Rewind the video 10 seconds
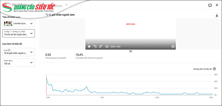The image size is (222, 106). [95, 47]
